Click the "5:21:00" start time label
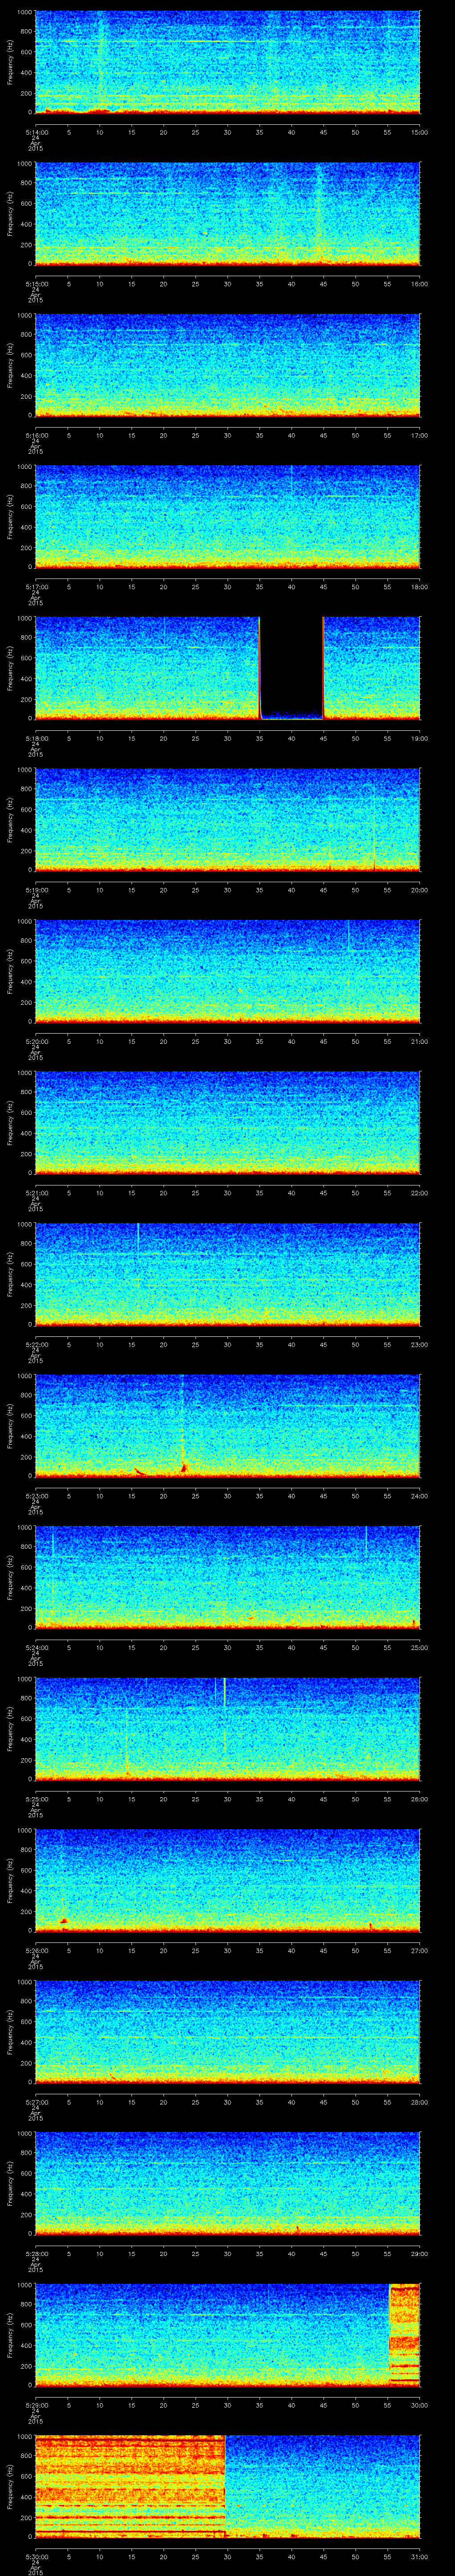The image size is (455, 2576). [x=36, y=1192]
